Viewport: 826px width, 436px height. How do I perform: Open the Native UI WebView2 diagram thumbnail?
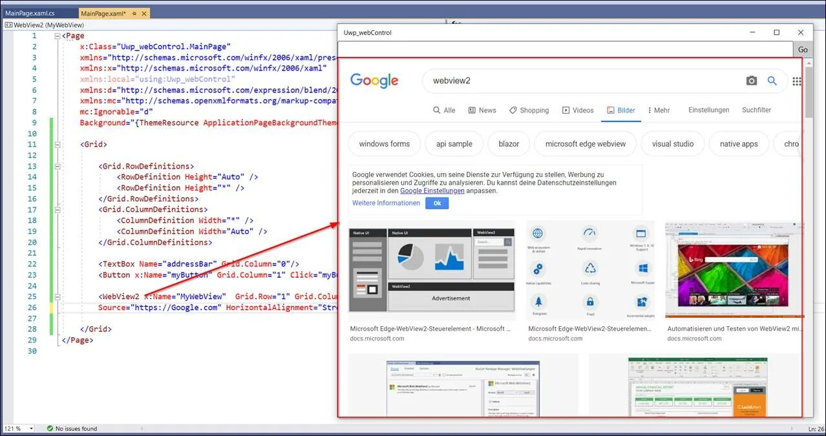[432, 271]
